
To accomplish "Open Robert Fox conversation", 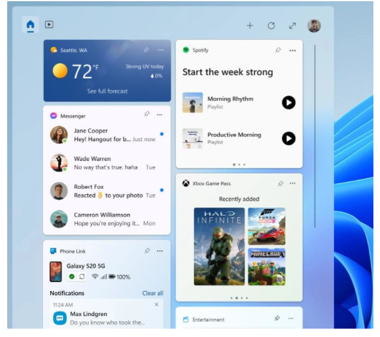I will [x=107, y=191].
